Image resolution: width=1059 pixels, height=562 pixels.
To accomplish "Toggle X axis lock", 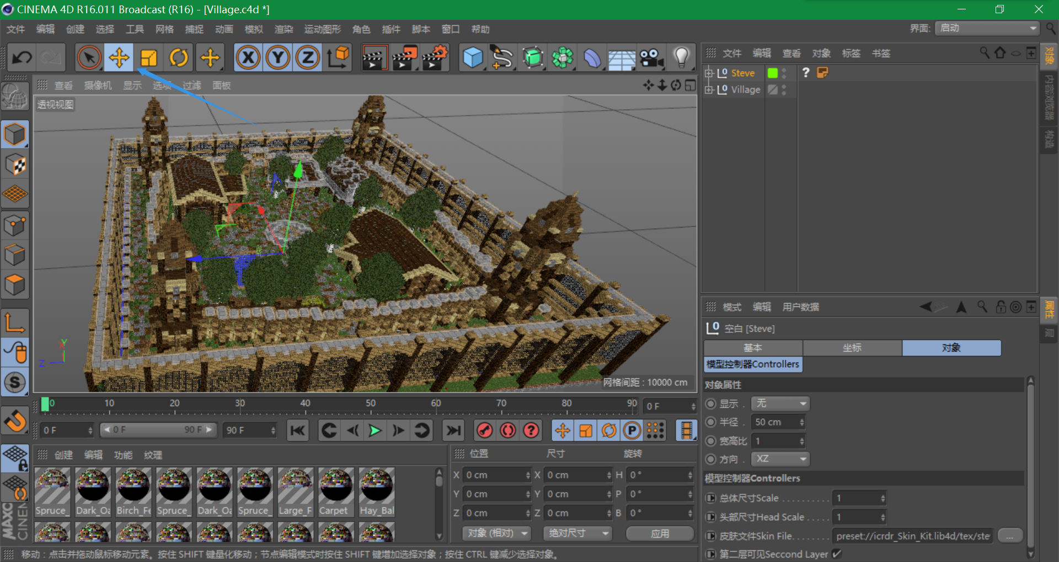I will (248, 57).
